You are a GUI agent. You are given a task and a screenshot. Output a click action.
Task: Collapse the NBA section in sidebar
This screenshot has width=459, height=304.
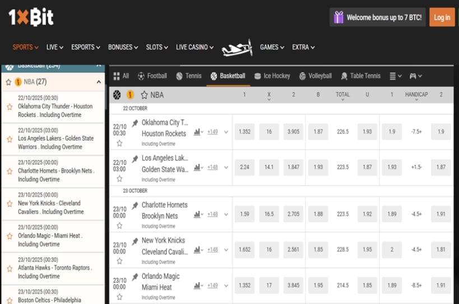tap(99, 82)
